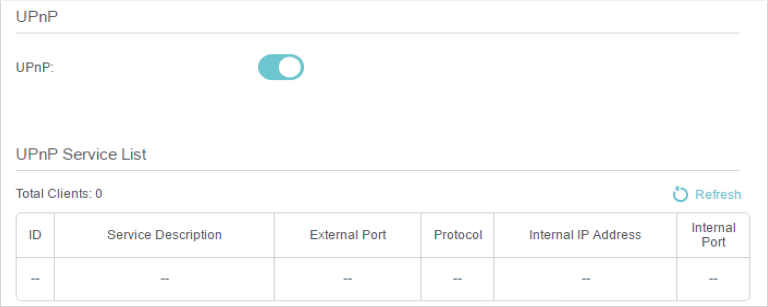Click the Protocol column header
768x307 pixels.
point(457,235)
